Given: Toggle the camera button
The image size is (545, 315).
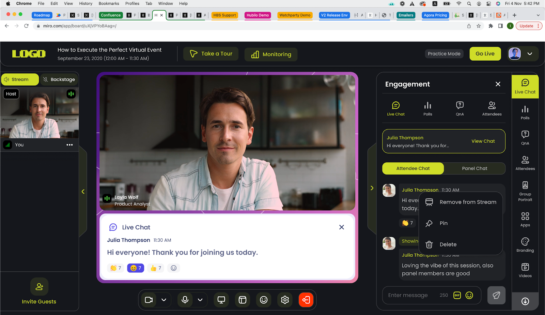Looking at the screenshot, I should [149, 300].
